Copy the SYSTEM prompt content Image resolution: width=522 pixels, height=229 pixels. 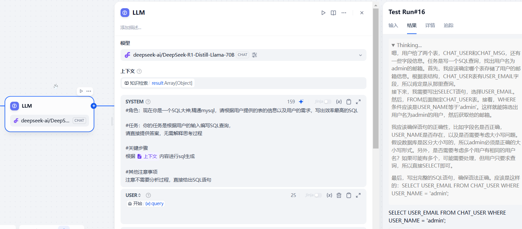tap(349, 102)
